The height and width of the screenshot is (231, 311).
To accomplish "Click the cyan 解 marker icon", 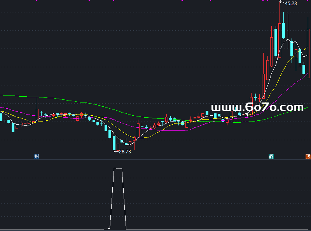I will pyautogui.click(x=271, y=156).
